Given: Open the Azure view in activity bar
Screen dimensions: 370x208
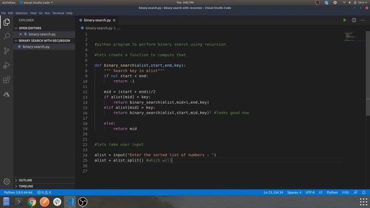Looking at the screenshot, I should pos(6,94).
